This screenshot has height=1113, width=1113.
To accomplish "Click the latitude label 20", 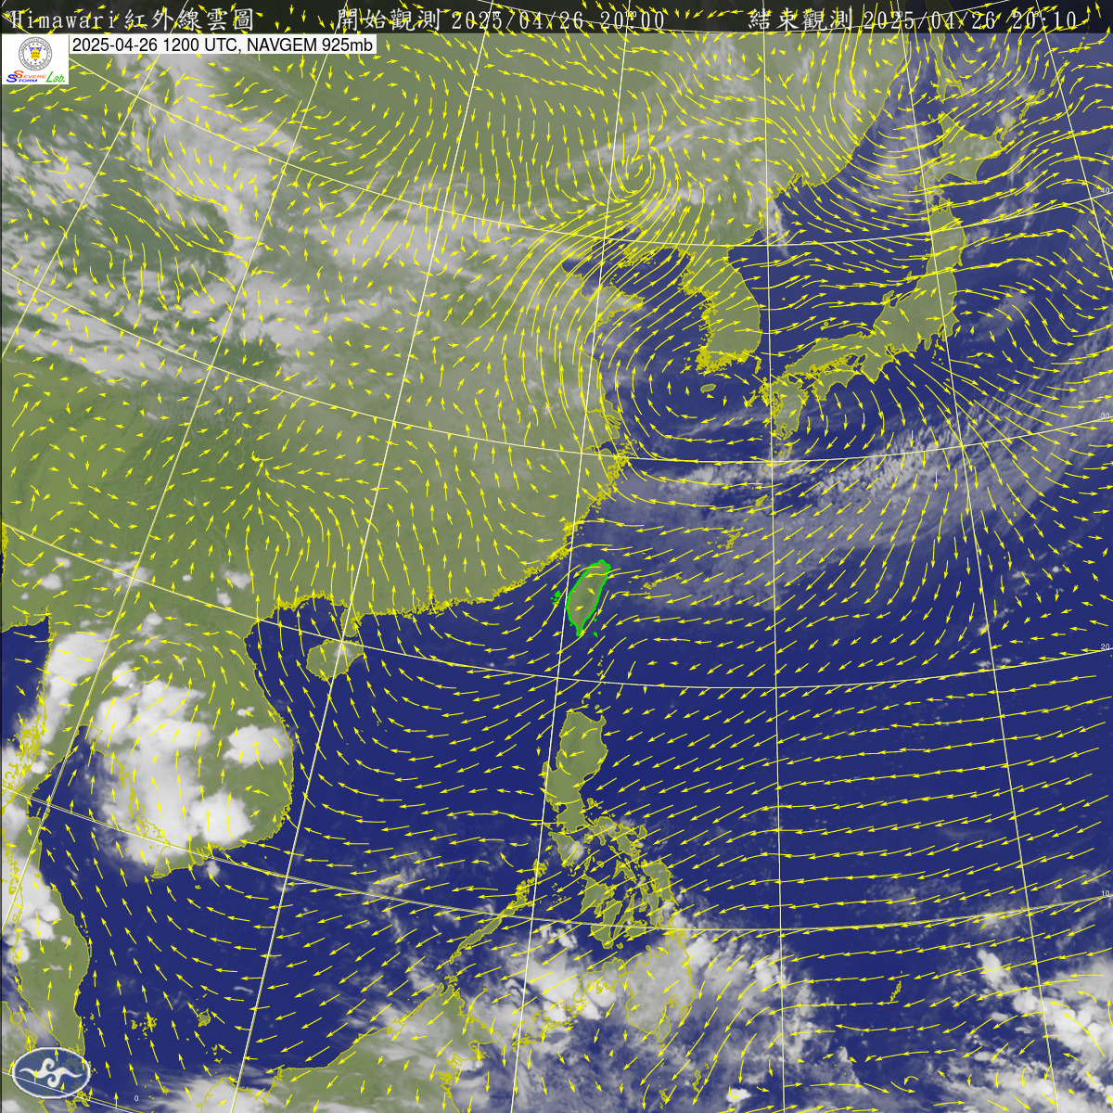I will (x=1105, y=646).
